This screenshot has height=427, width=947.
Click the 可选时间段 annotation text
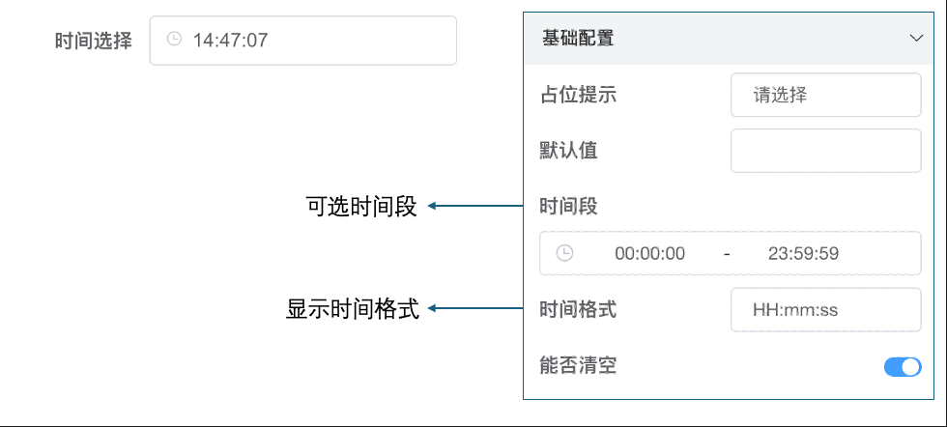point(360,206)
